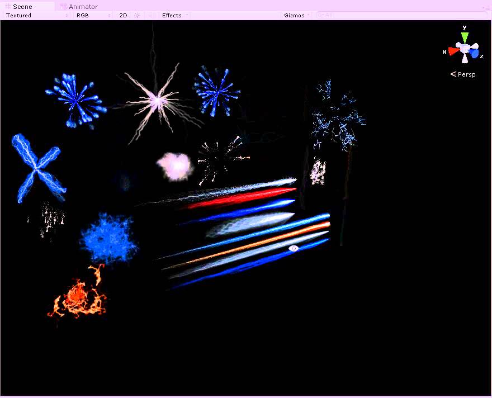This screenshot has height=398, width=492.
Task: Open the RGB render mode dropdown
Action: coord(93,15)
